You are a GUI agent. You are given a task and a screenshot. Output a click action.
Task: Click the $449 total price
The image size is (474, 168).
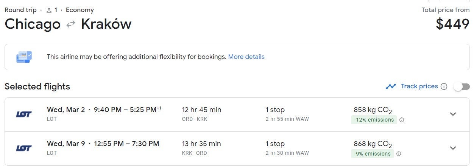coord(452,24)
